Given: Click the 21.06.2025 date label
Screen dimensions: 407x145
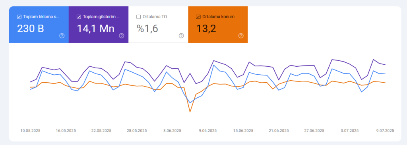Looking at the screenshot, I should tap(279, 130).
